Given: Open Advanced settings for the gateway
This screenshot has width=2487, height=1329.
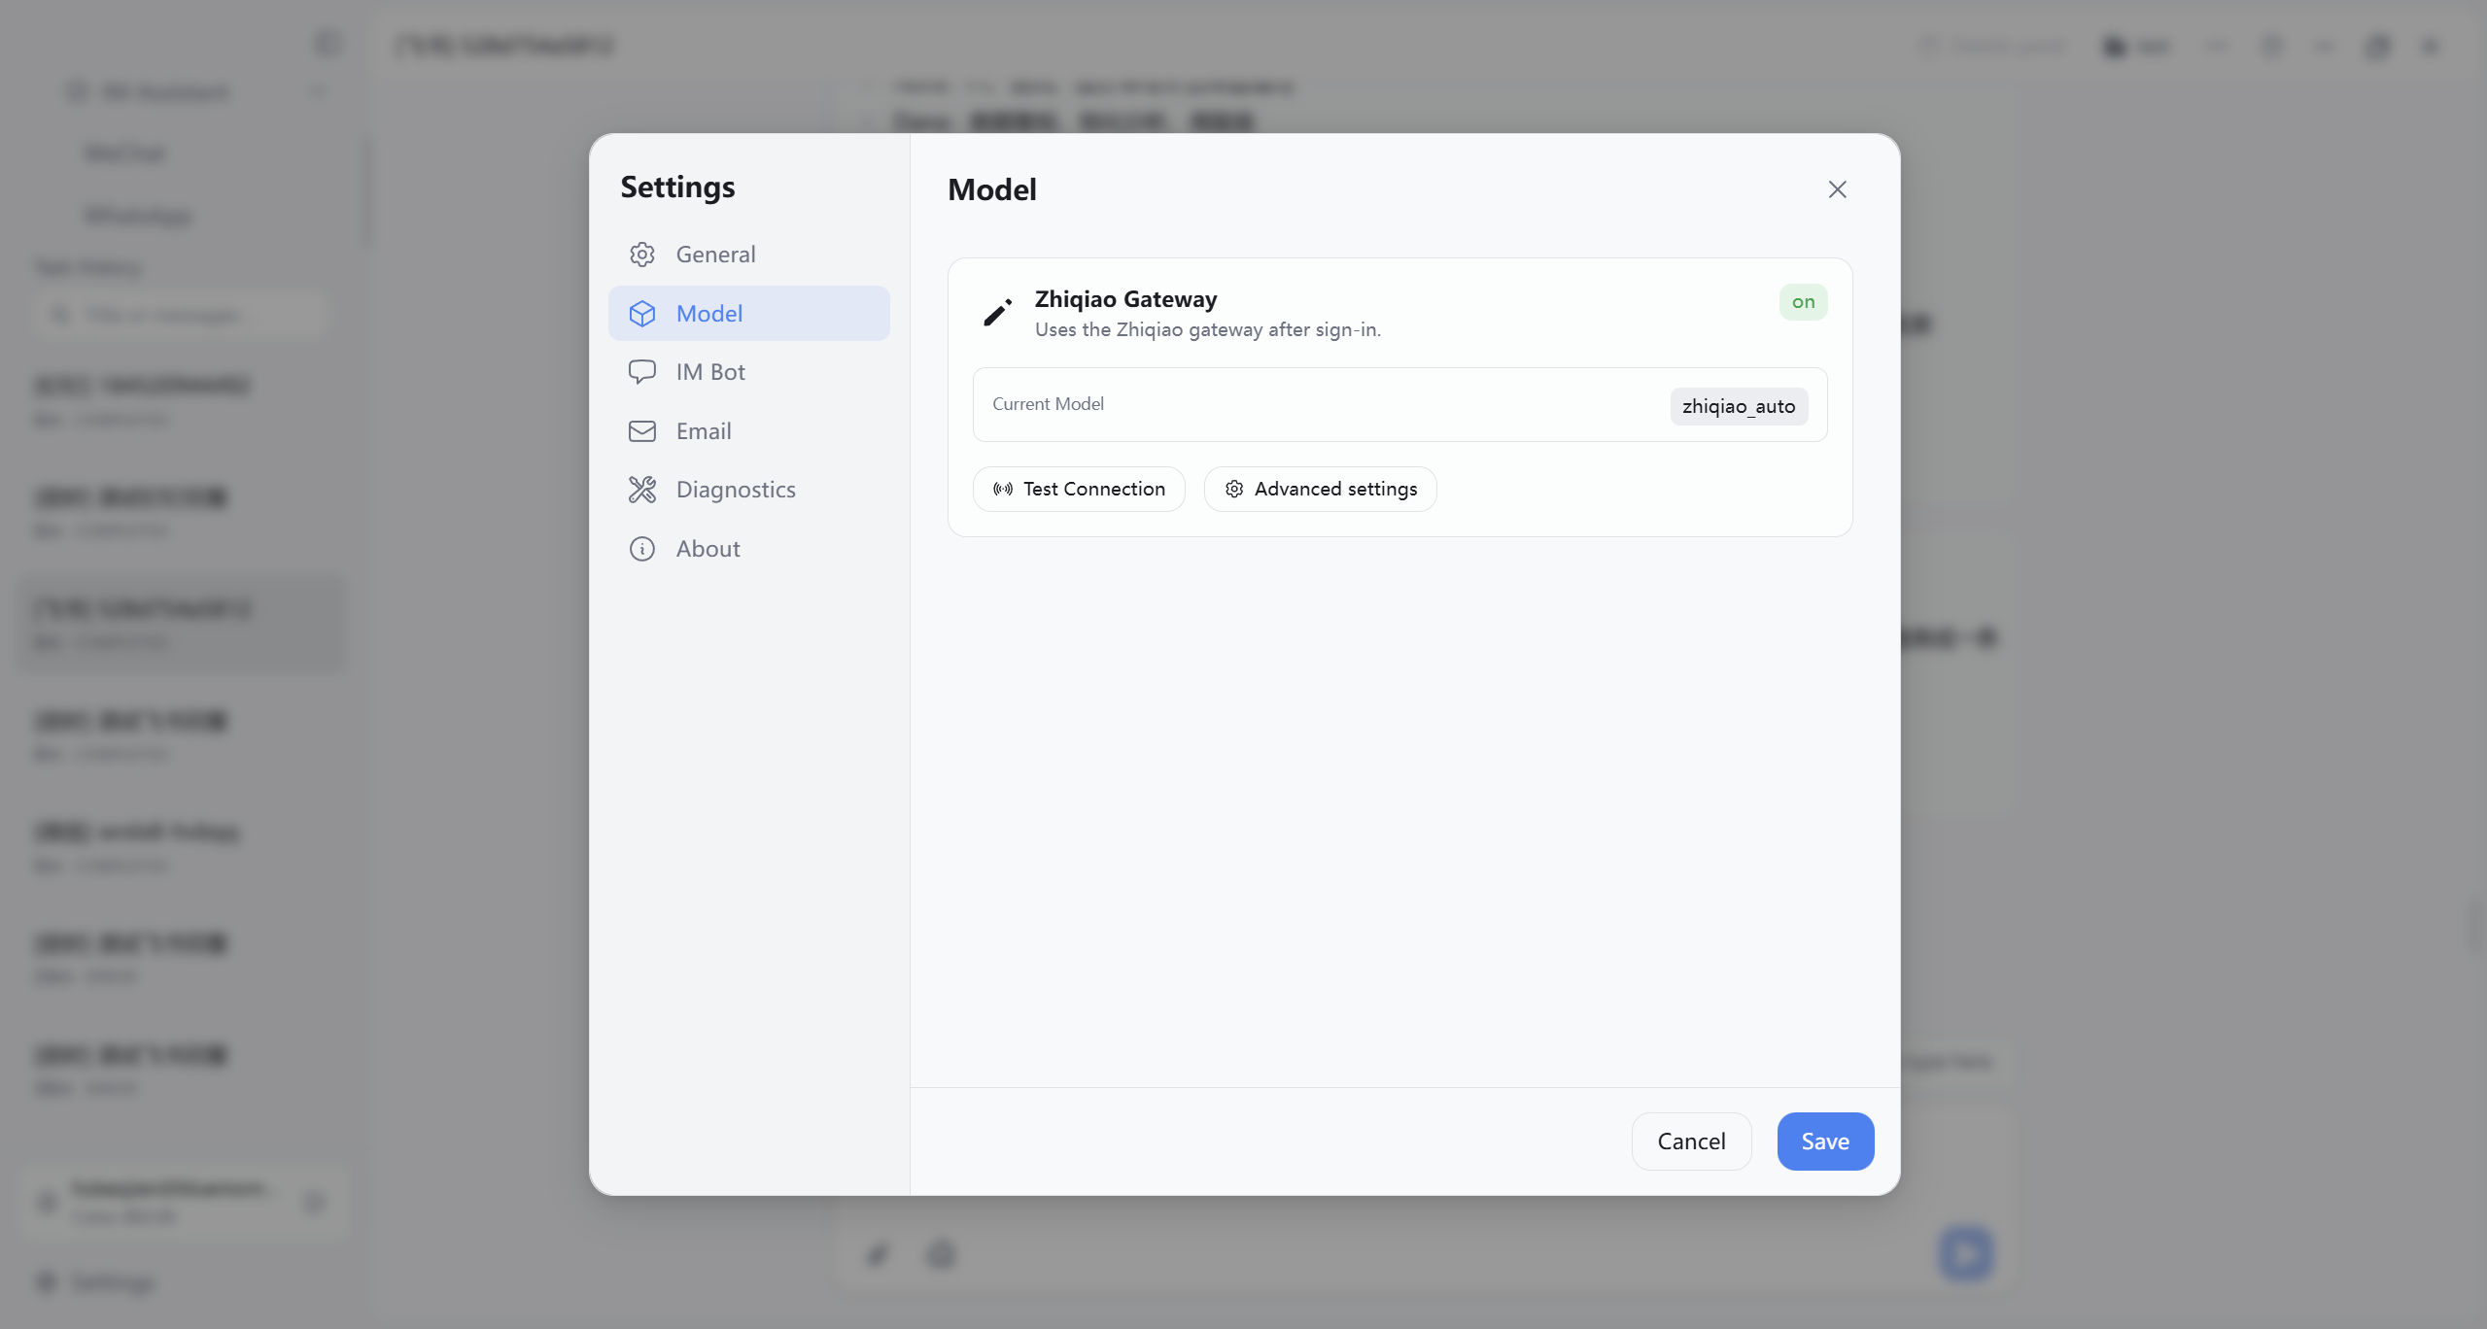Looking at the screenshot, I should tap(1320, 489).
